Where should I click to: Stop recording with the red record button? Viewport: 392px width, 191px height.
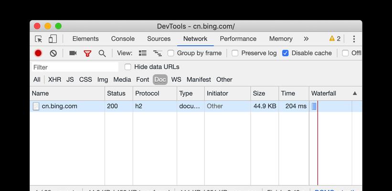(38, 53)
